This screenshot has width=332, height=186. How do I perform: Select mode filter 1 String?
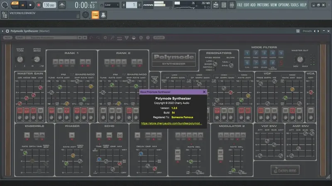[x=247, y=53]
